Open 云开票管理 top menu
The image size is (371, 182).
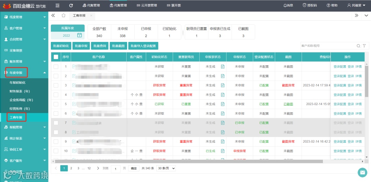click(147, 5)
